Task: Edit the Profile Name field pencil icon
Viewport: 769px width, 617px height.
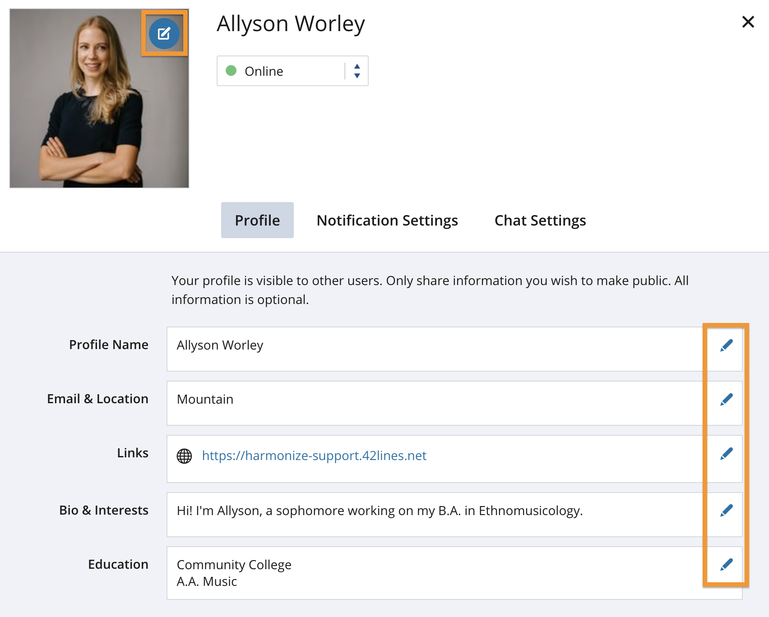Action: pos(727,345)
